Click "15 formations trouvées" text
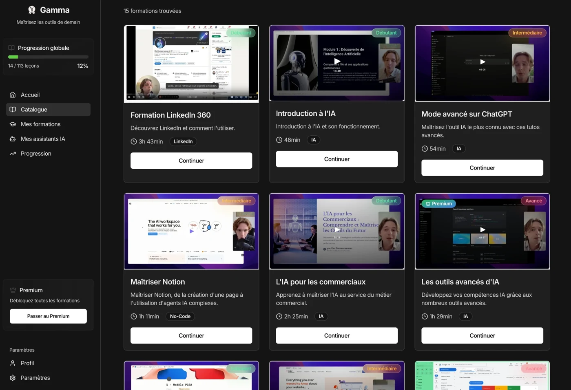The image size is (571, 390). coord(153,11)
